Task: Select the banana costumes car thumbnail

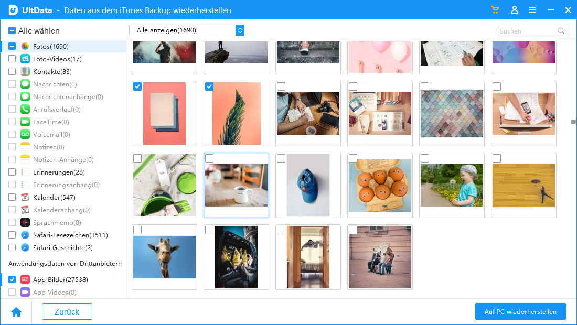Action: (x=236, y=257)
